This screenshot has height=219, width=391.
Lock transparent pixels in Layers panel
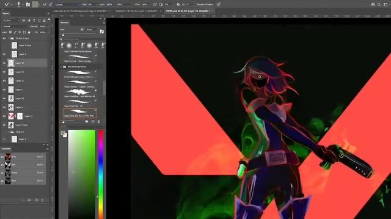(x=10, y=32)
